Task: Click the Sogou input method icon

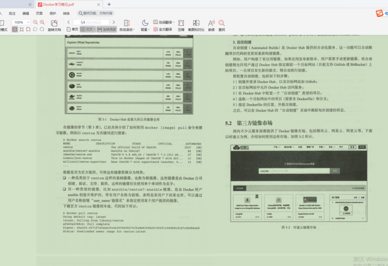Action: pos(380,13)
